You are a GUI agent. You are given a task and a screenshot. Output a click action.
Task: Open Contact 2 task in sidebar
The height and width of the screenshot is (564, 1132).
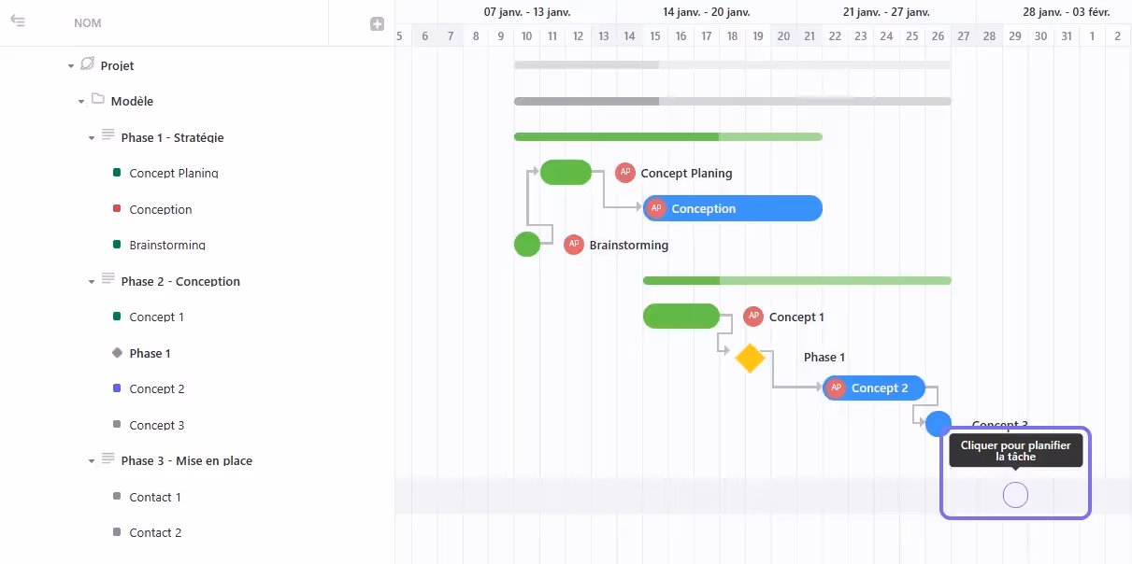155,533
